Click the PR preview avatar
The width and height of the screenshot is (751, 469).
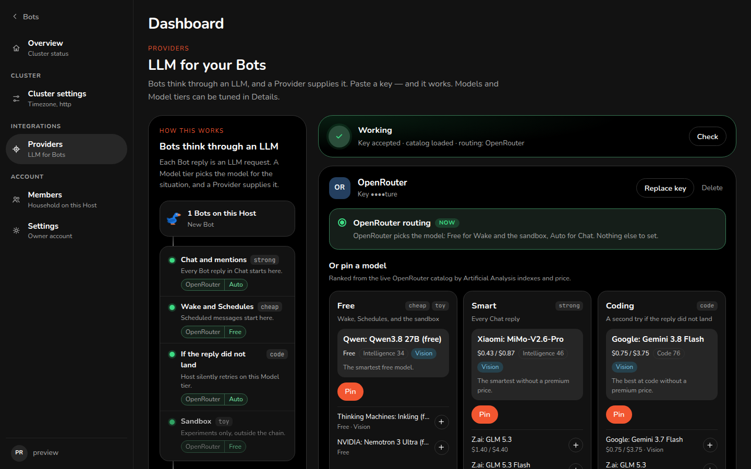[x=19, y=453]
